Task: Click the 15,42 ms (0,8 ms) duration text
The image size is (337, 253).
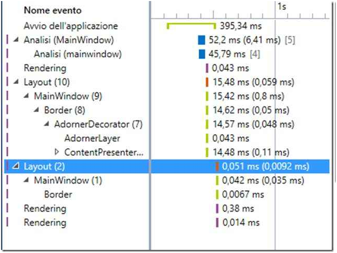Action: coord(249,96)
